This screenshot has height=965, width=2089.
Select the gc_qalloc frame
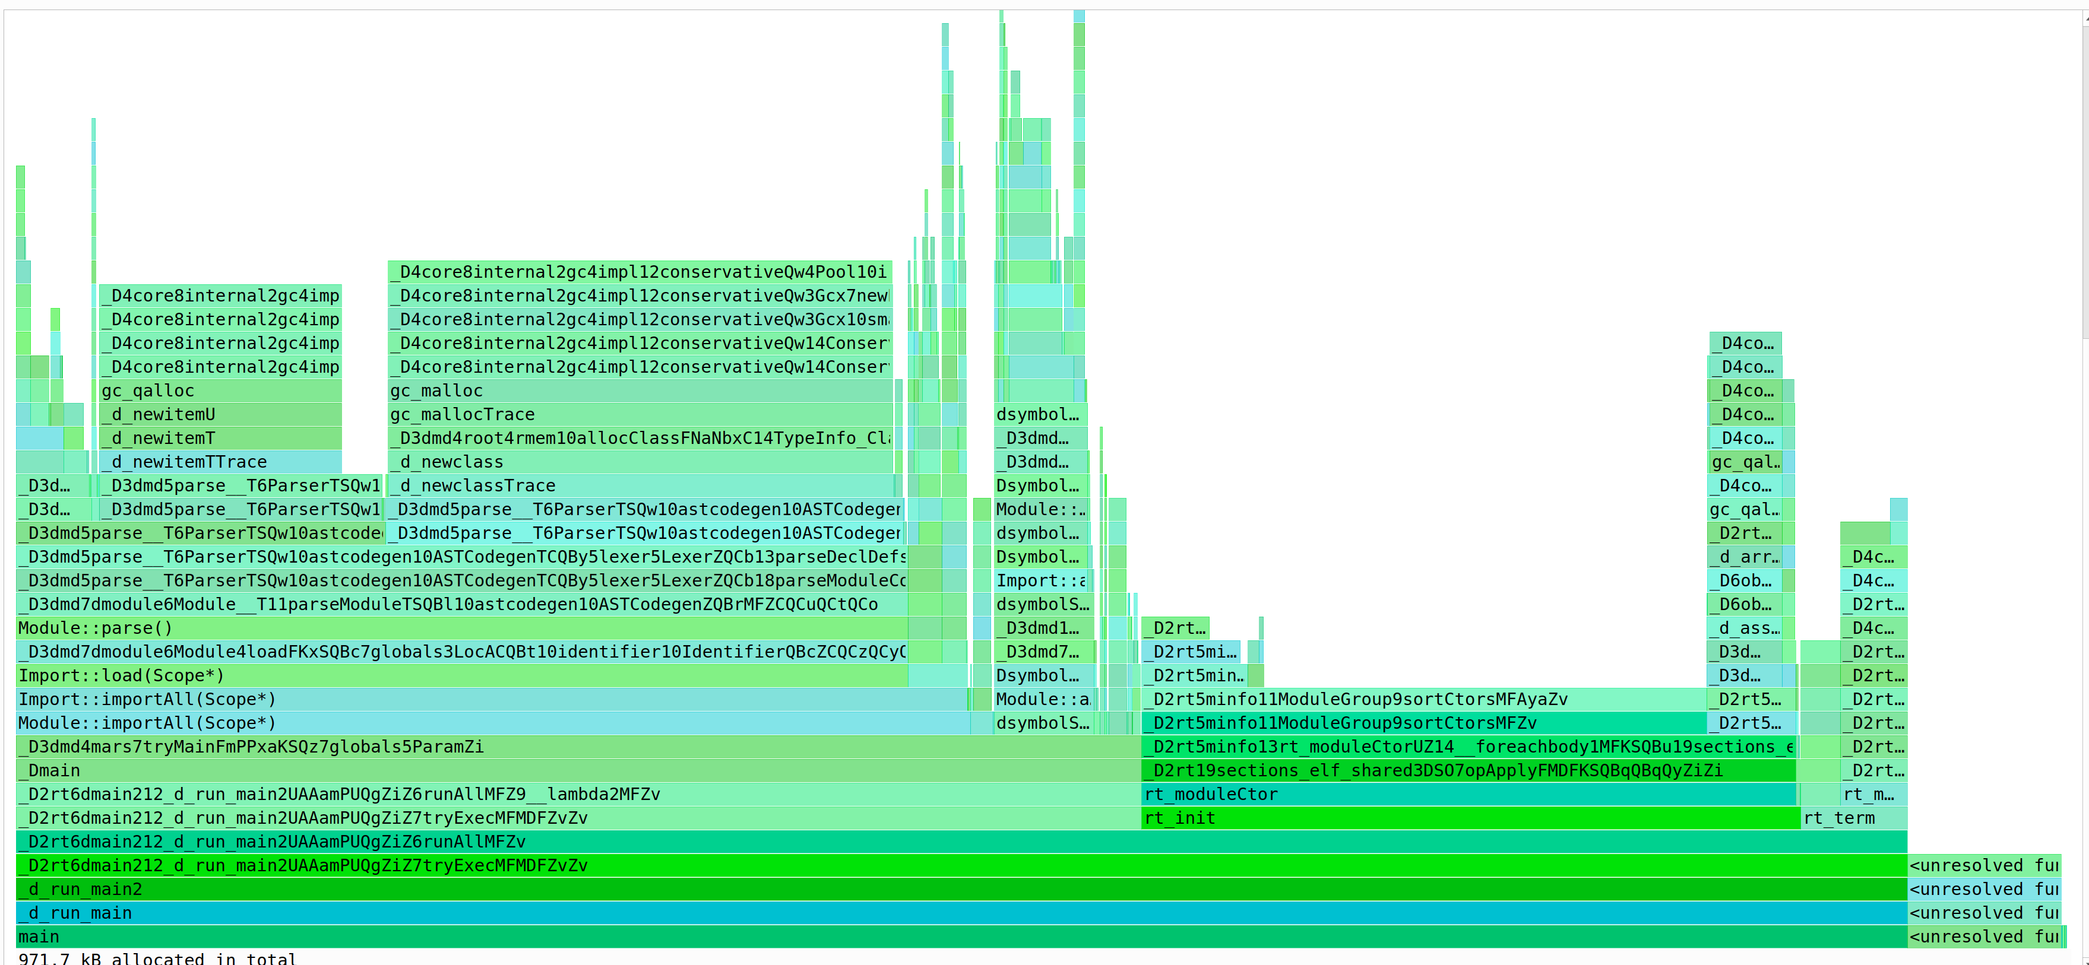220,391
